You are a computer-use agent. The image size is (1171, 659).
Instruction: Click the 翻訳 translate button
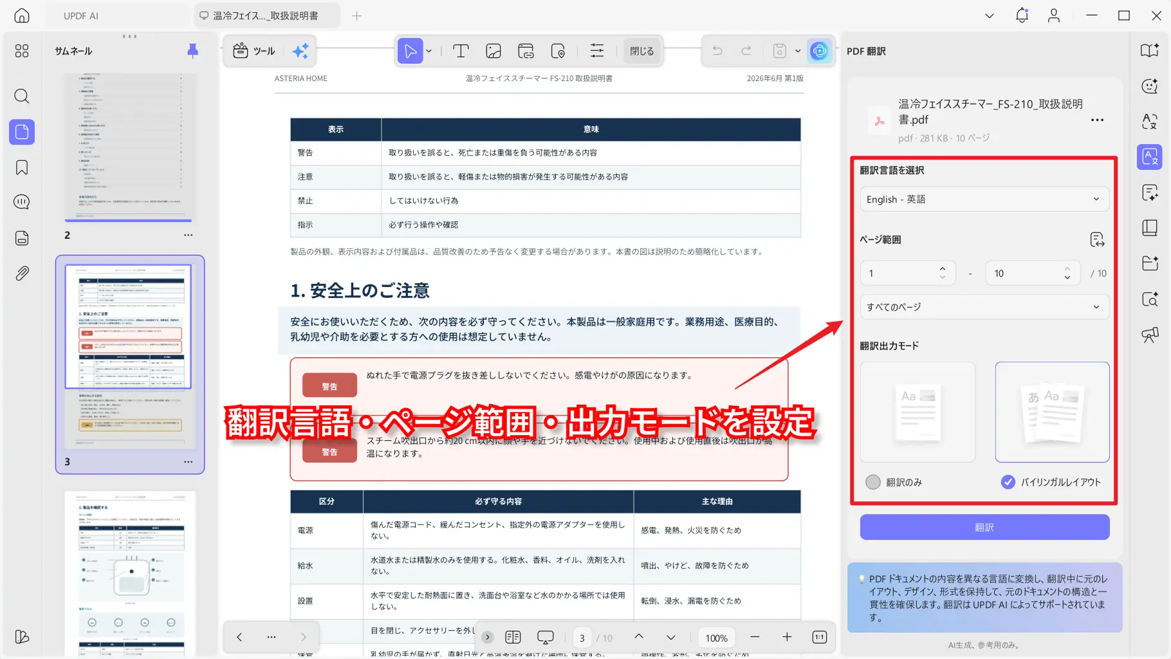pos(984,527)
